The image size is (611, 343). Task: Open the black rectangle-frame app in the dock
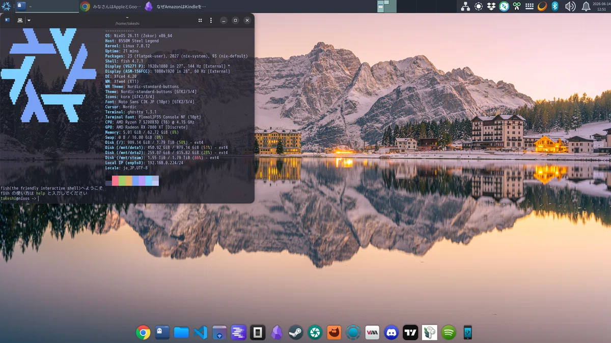(258, 332)
